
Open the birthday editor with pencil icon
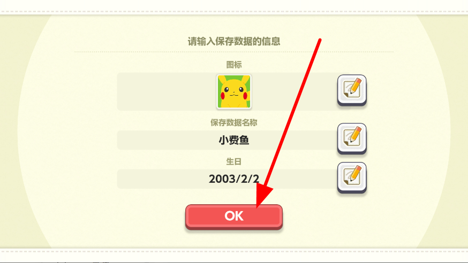pos(352,177)
